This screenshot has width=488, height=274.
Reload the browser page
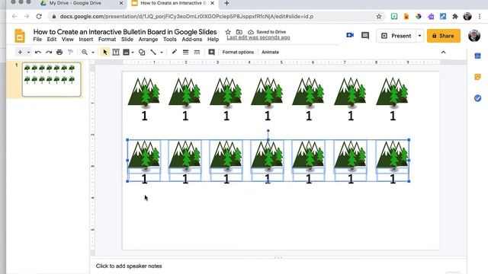point(39,17)
